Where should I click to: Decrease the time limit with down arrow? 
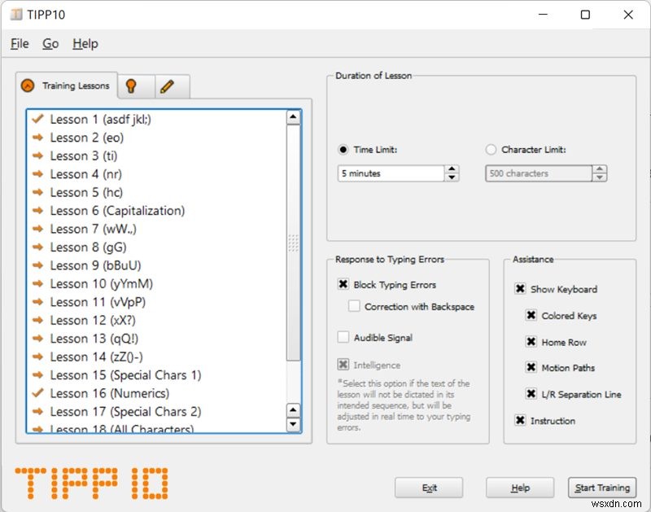point(452,177)
